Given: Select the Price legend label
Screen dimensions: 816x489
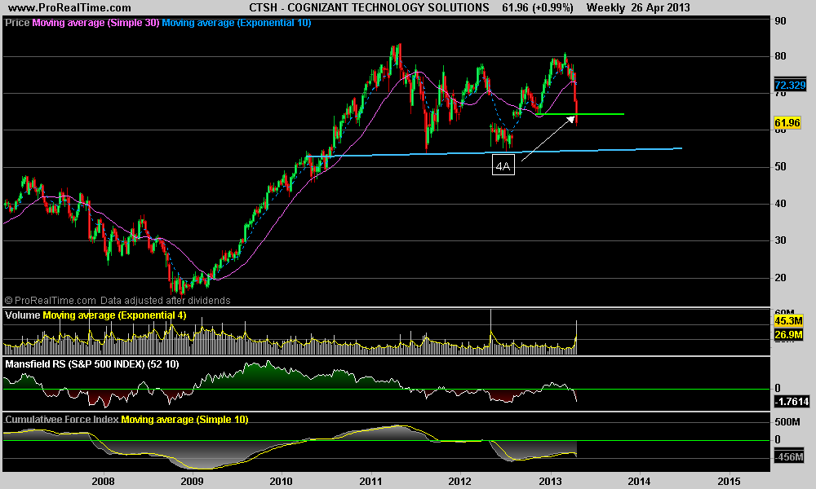Looking at the screenshot, I should point(17,23).
